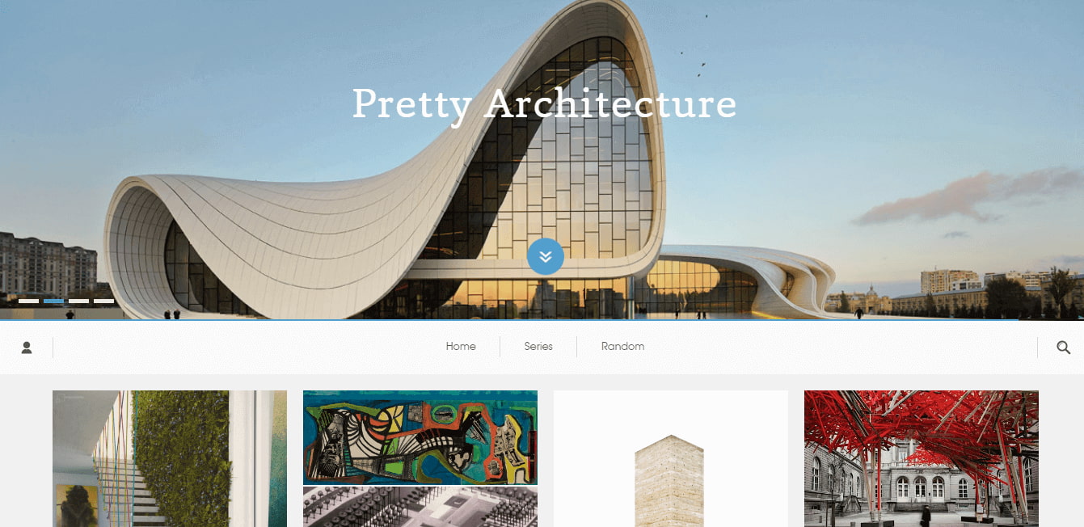This screenshot has width=1084, height=527.
Task: Open the black-and-white building thumbnail
Action: click(x=420, y=507)
